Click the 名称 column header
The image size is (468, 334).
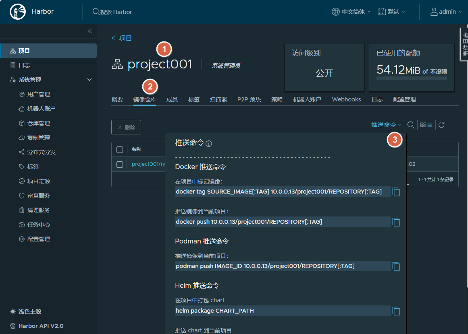point(136,149)
